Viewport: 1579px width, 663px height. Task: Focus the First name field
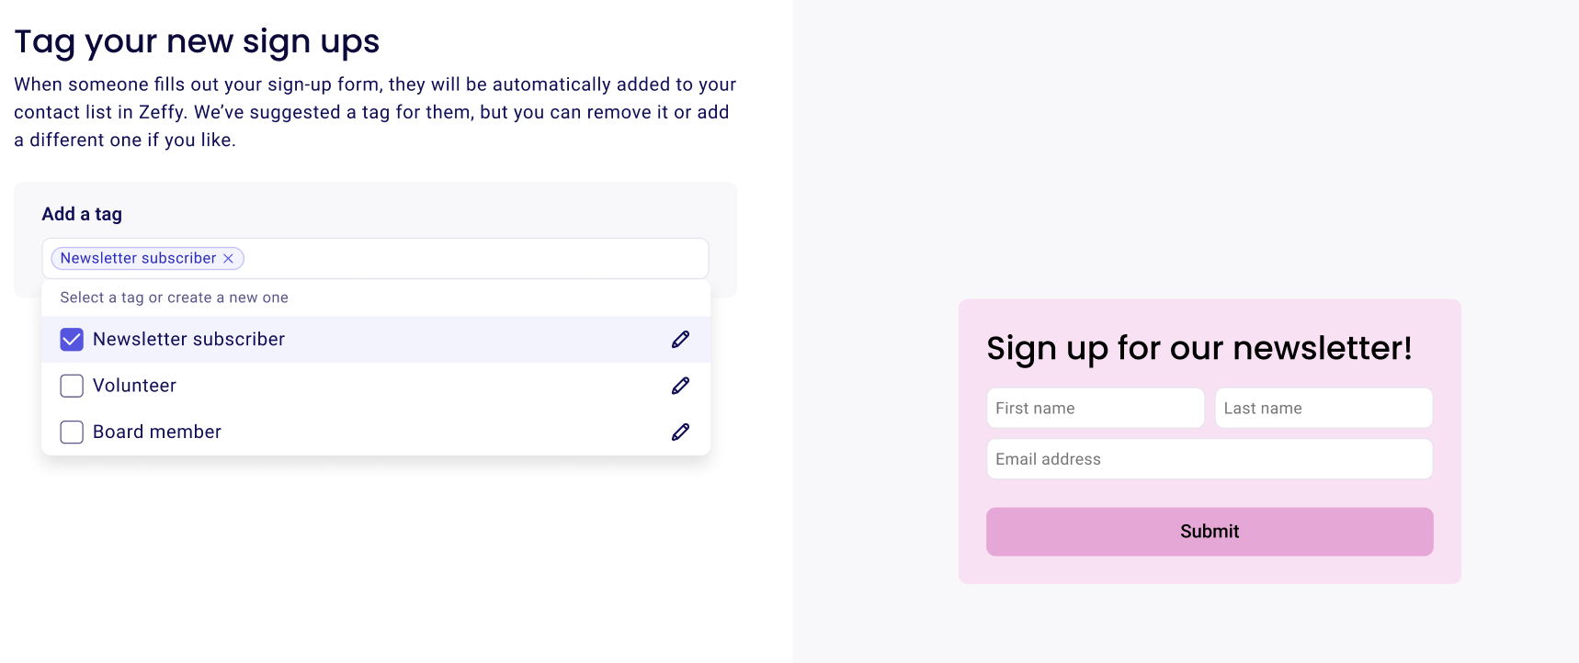(x=1096, y=408)
